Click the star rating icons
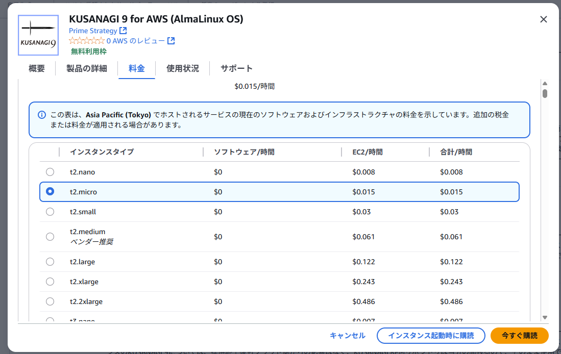This screenshot has width=561, height=354. tap(87, 41)
